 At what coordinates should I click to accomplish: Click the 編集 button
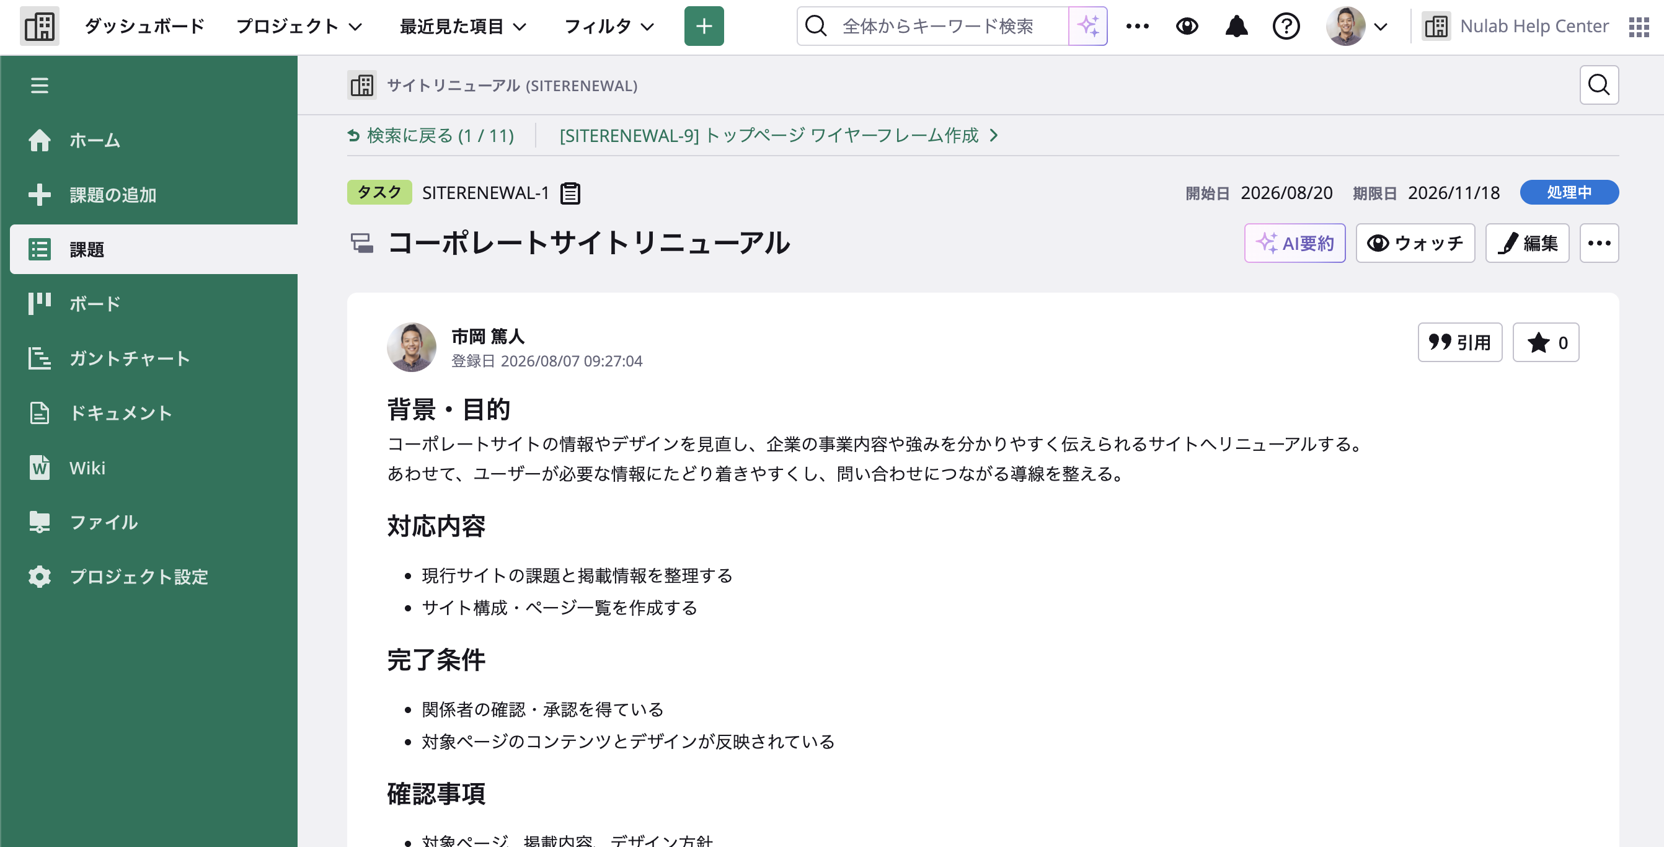tap(1527, 243)
